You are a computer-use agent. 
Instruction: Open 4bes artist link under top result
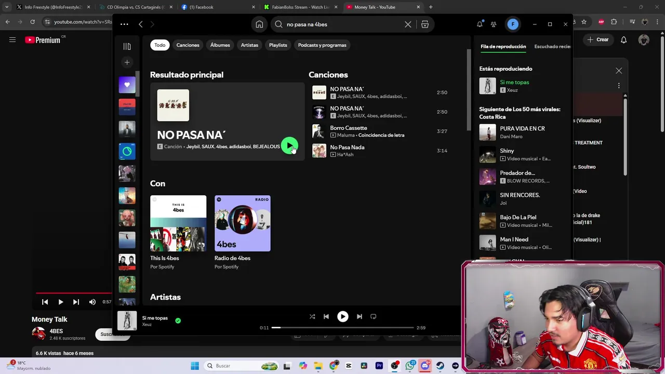pyautogui.click(x=221, y=147)
